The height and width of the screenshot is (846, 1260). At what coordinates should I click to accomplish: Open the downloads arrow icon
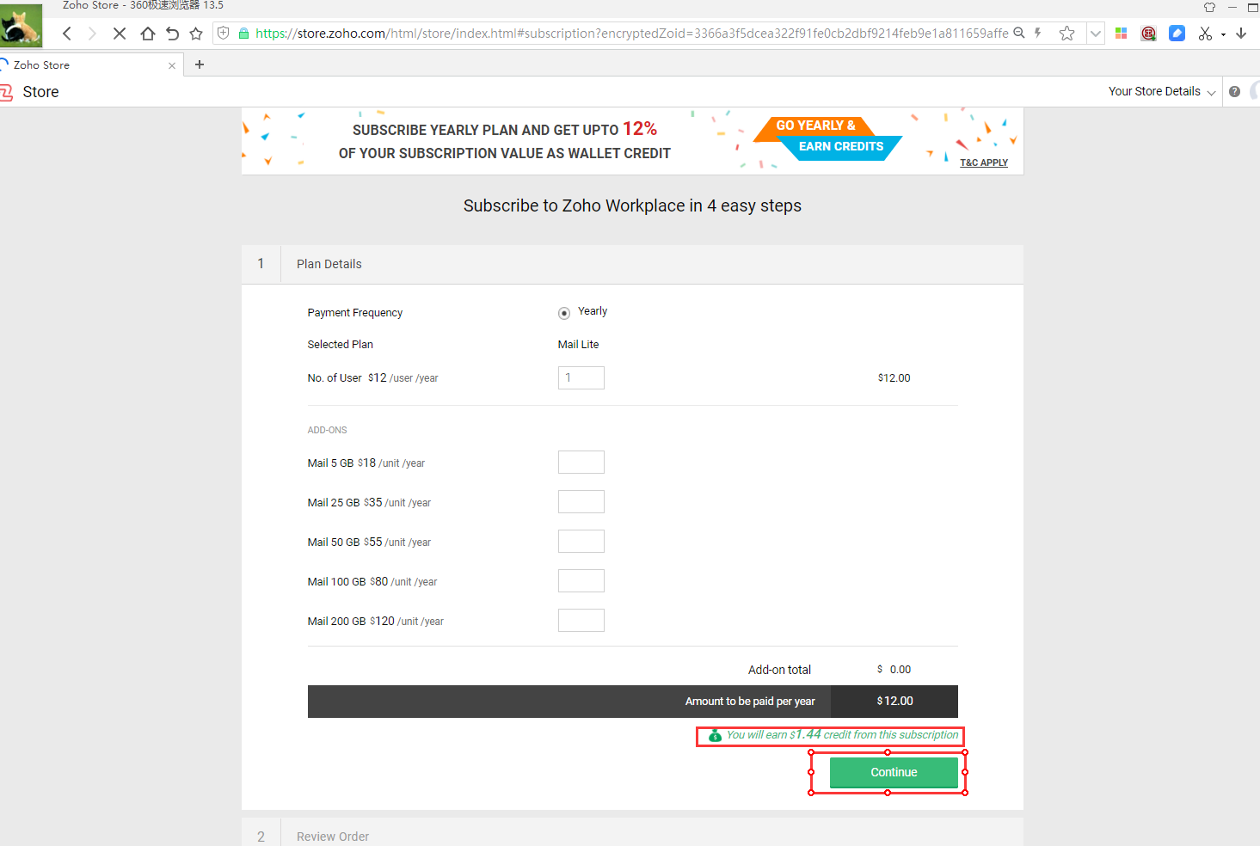tap(1241, 34)
